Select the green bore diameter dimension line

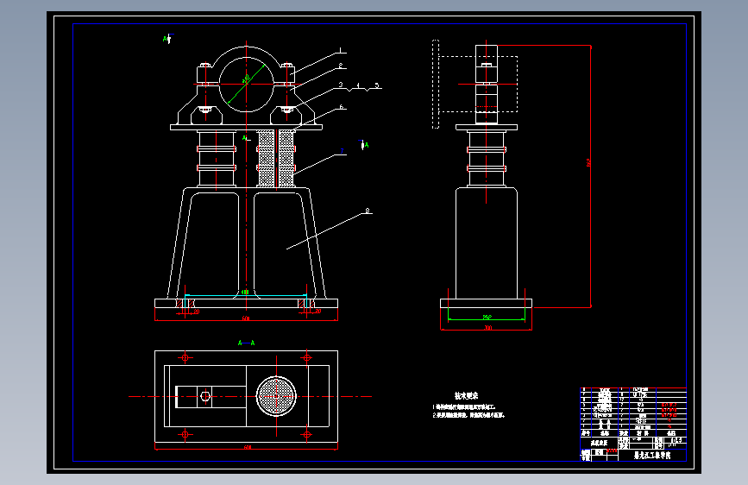point(246,84)
